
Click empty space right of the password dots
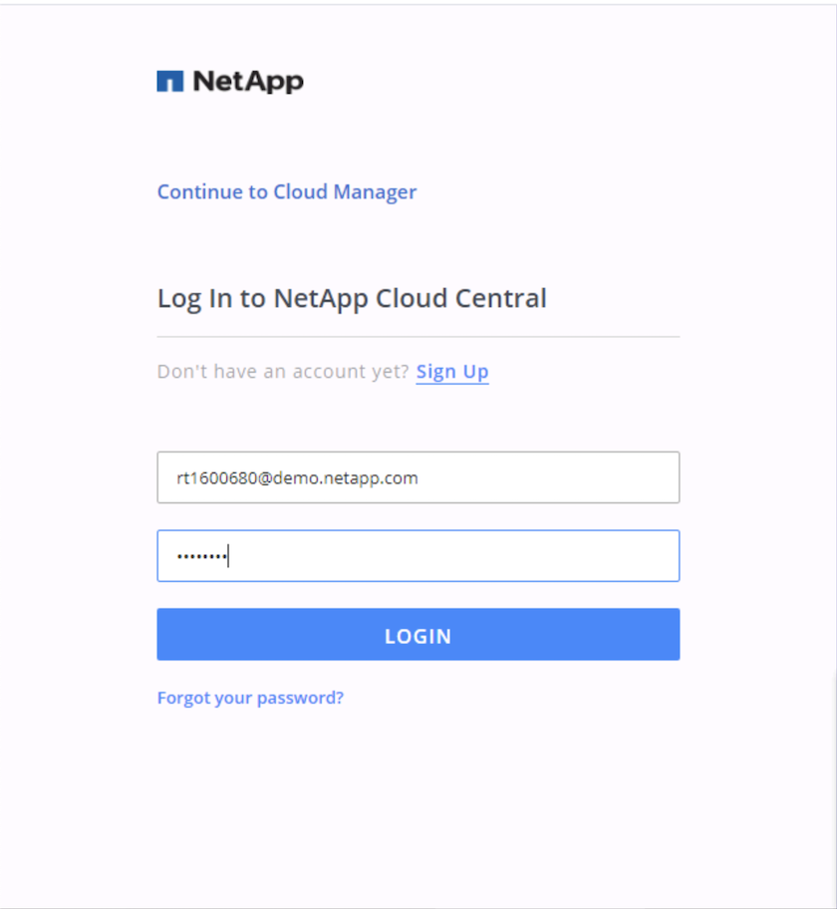click(x=458, y=556)
